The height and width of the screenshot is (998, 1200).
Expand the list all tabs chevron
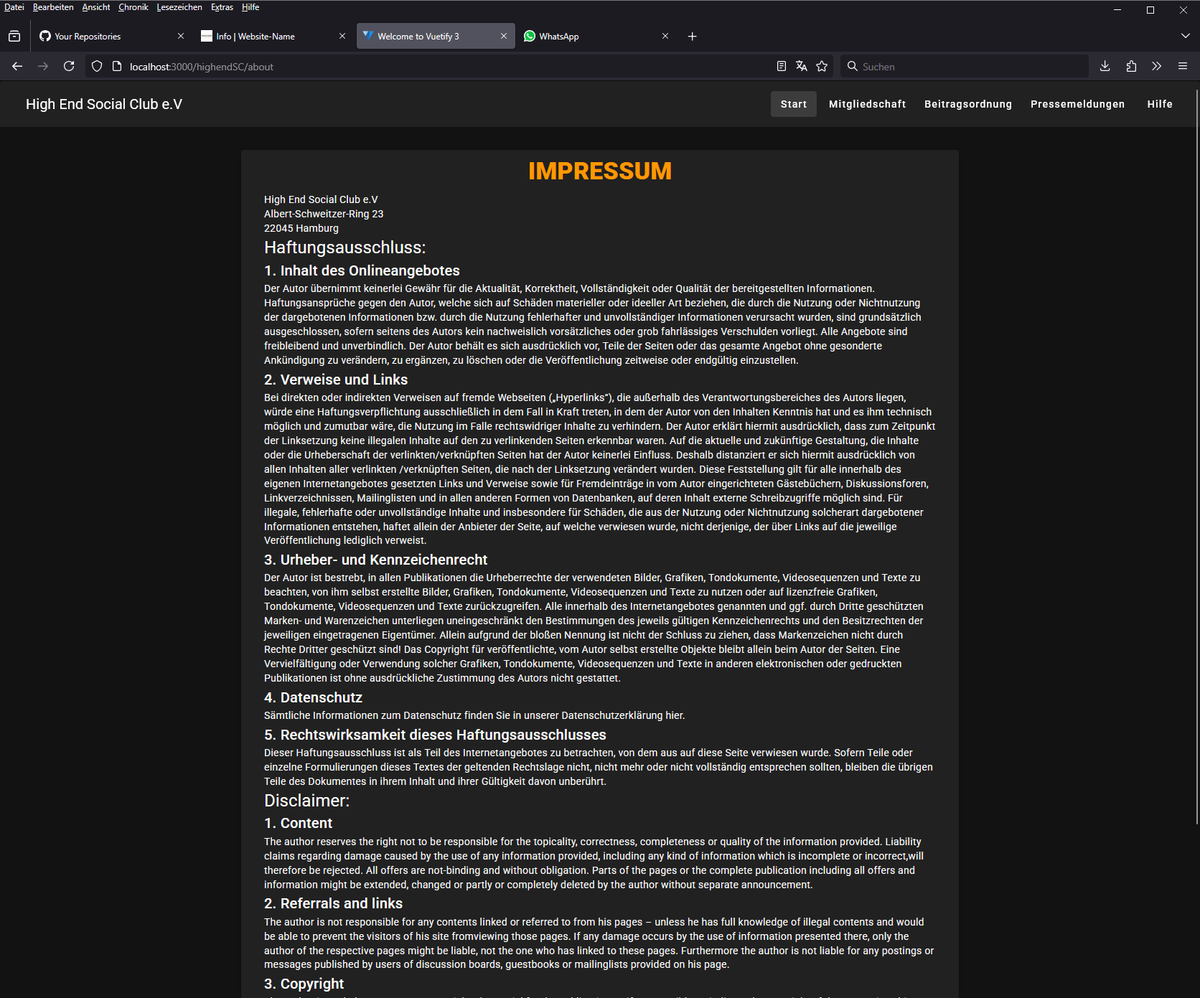pyautogui.click(x=1185, y=36)
